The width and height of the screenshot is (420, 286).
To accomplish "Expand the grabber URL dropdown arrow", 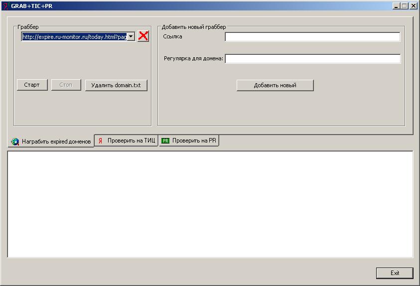I will click(x=131, y=36).
